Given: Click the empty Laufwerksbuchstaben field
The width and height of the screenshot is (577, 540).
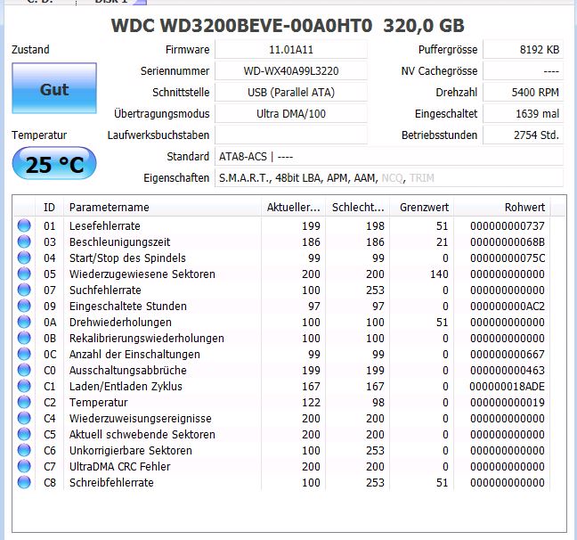Looking at the screenshot, I should (x=291, y=135).
